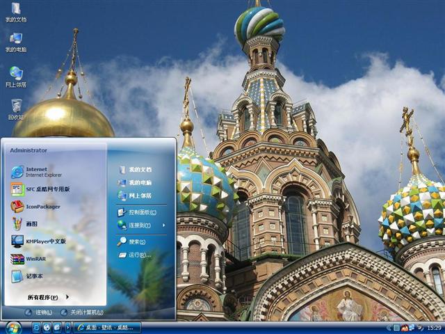Open 搜索(S) search from start menu
The image size is (445, 334).
pyautogui.click(x=131, y=241)
